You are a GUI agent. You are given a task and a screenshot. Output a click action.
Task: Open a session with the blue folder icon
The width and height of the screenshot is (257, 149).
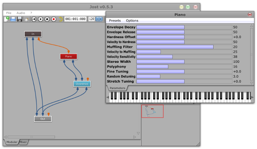[x=13, y=19]
